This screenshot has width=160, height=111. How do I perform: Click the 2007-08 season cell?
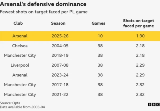tap(60, 65)
